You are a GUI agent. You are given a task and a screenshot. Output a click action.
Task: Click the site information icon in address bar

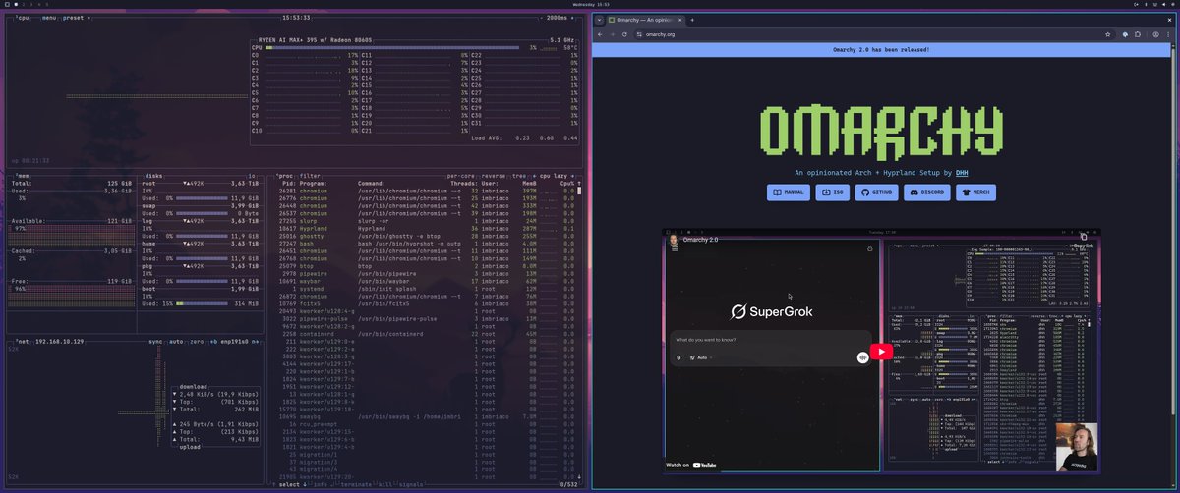click(639, 33)
